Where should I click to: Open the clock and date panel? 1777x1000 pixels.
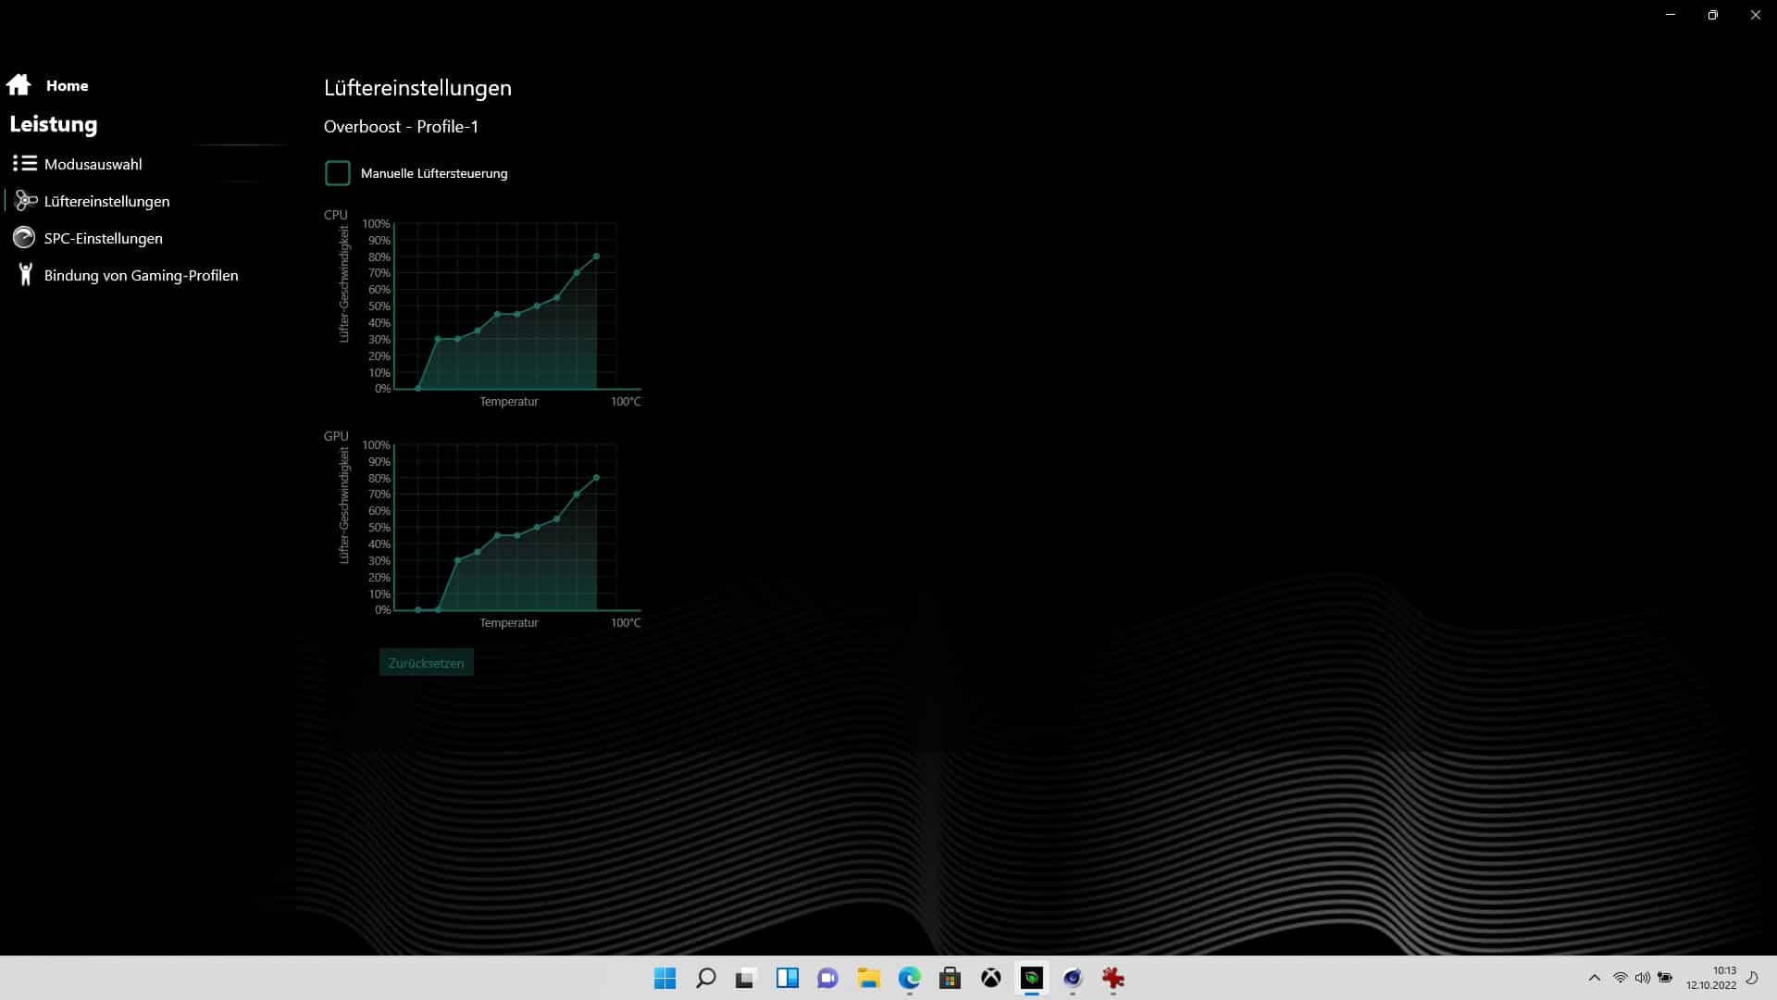point(1710,978)
